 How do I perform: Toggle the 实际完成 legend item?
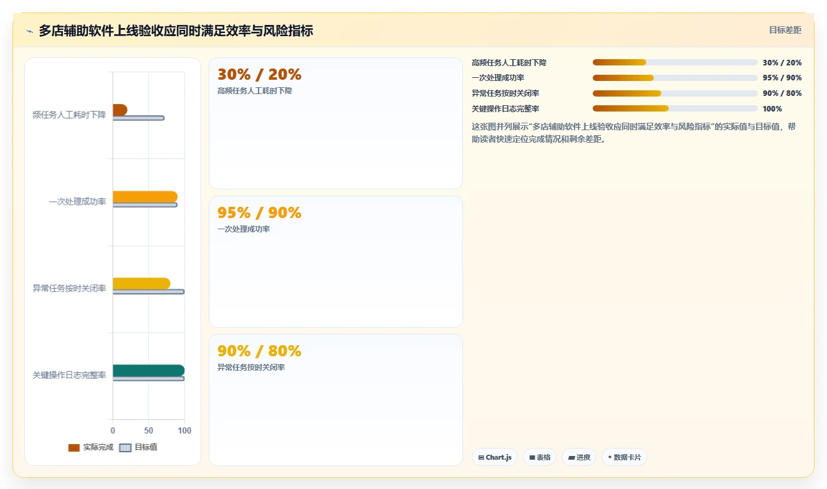(x=91, y=447)
